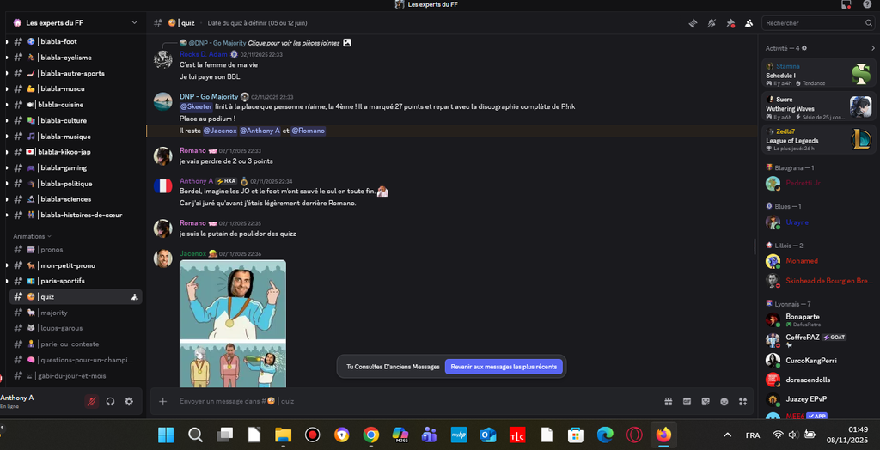The image size is (880, 450).
Task: Click the Rechercher search field
Action: tap(816, 23)
